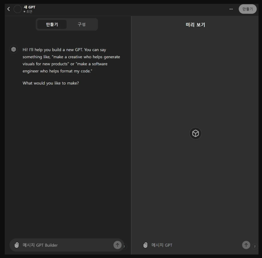Switch to the 만들기 tab

click(x=52, y=24)
